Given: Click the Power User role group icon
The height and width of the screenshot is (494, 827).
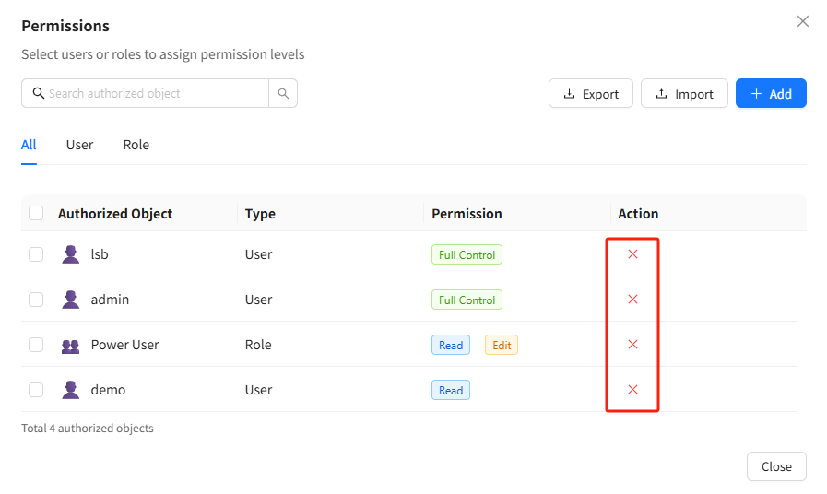Looking at the screenshot, I should tap(70, 346).
